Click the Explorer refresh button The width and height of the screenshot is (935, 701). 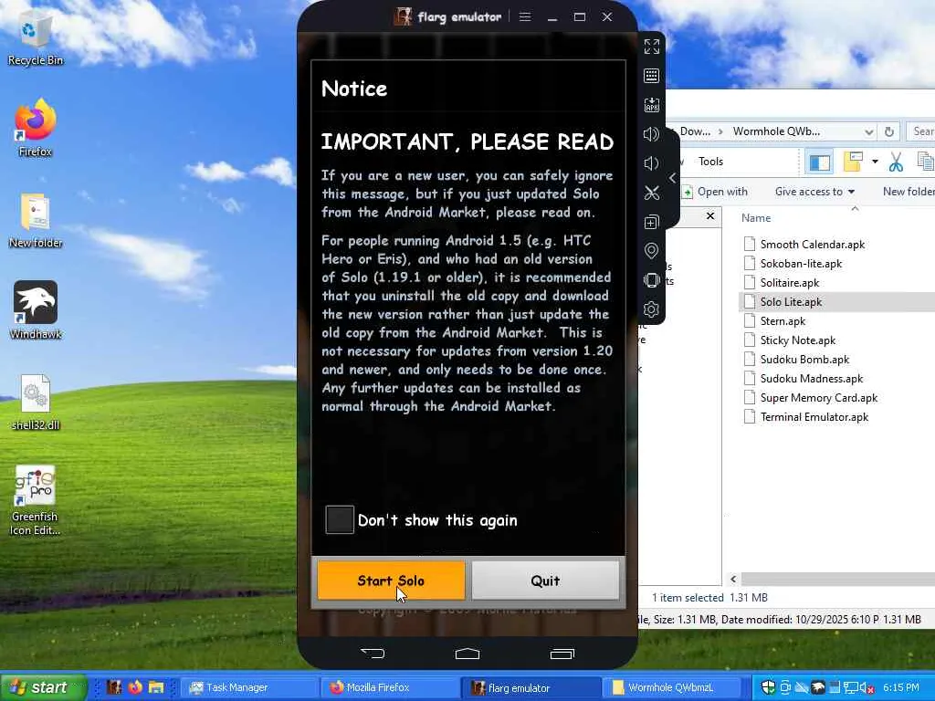click(889, 131)
